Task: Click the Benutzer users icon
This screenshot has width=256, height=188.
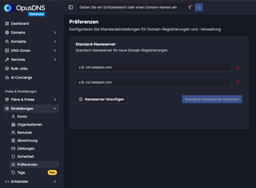Action: 13,133
